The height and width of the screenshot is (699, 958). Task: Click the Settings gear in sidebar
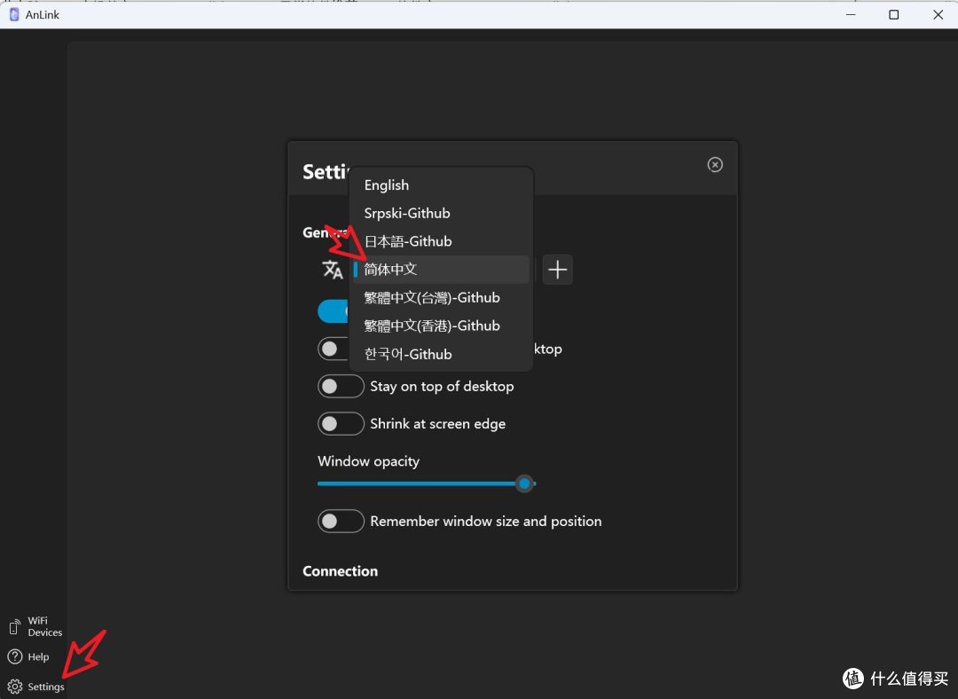35,687
